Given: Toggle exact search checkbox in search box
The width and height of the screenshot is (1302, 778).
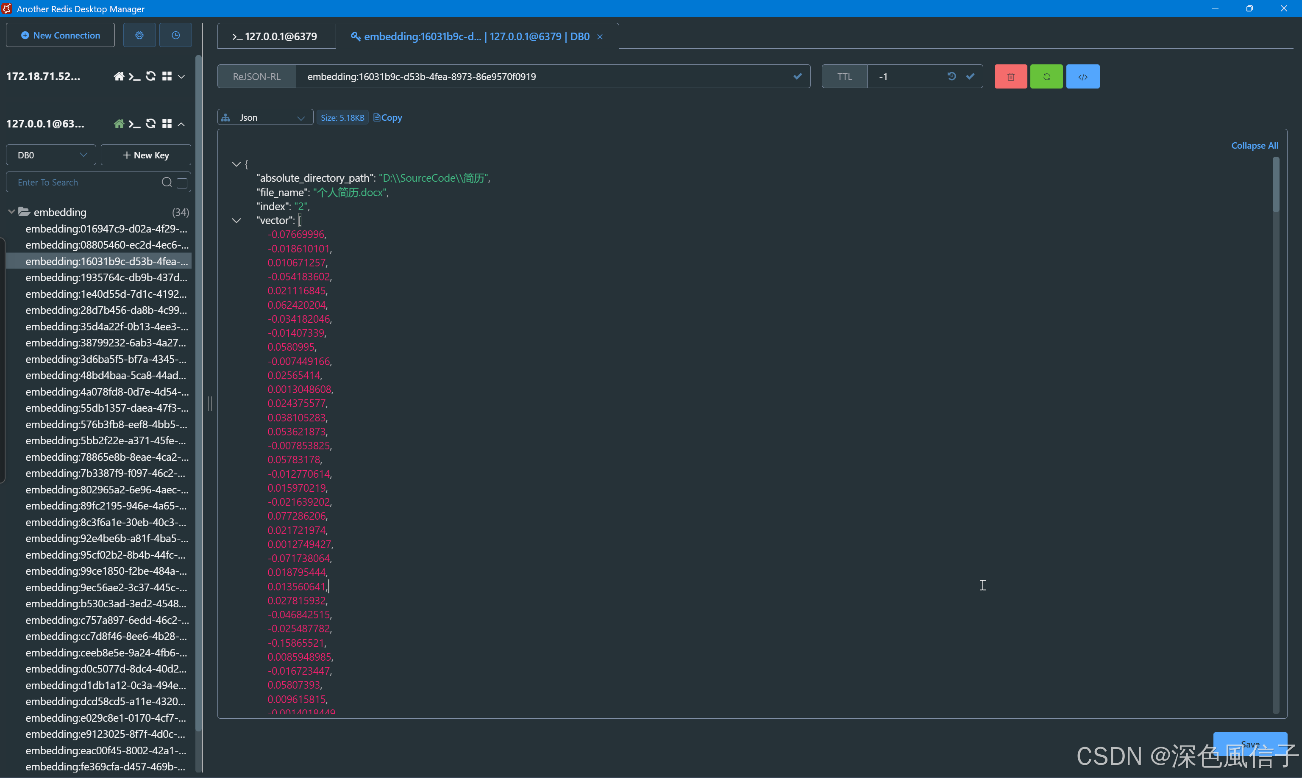Looking at the screenshot, I should point(182,183).
